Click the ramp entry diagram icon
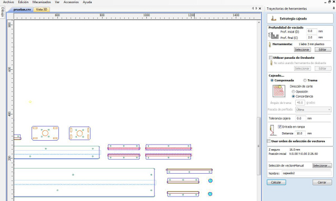The width and height of the screenshot is (336, 201). point(272,130)
